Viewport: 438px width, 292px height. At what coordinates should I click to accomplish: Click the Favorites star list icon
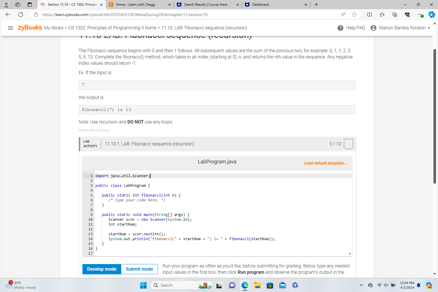[382, 15]
